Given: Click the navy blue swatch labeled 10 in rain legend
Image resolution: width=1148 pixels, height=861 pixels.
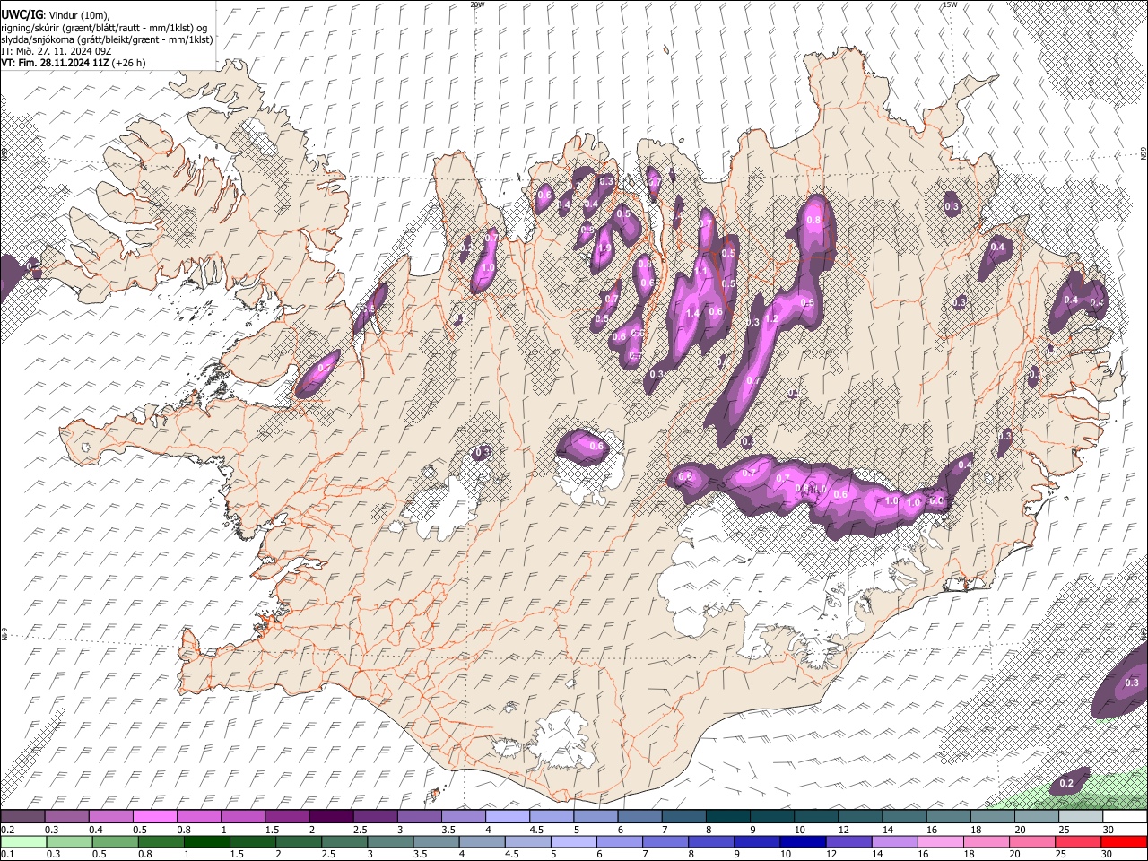Looking at the screenshot, I should coord(802,842).
